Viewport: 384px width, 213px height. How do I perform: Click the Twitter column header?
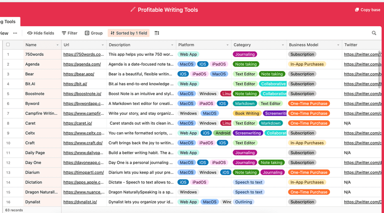pos(363,45)
